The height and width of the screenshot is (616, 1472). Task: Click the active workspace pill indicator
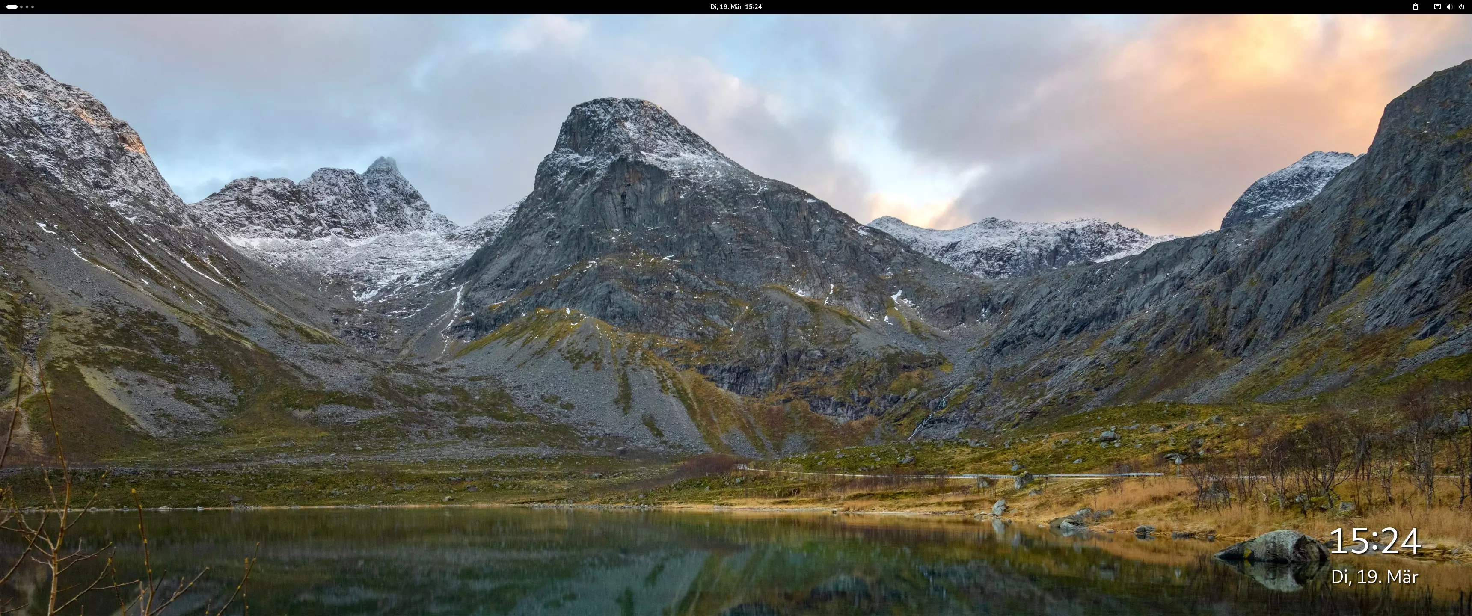point(12,7)
